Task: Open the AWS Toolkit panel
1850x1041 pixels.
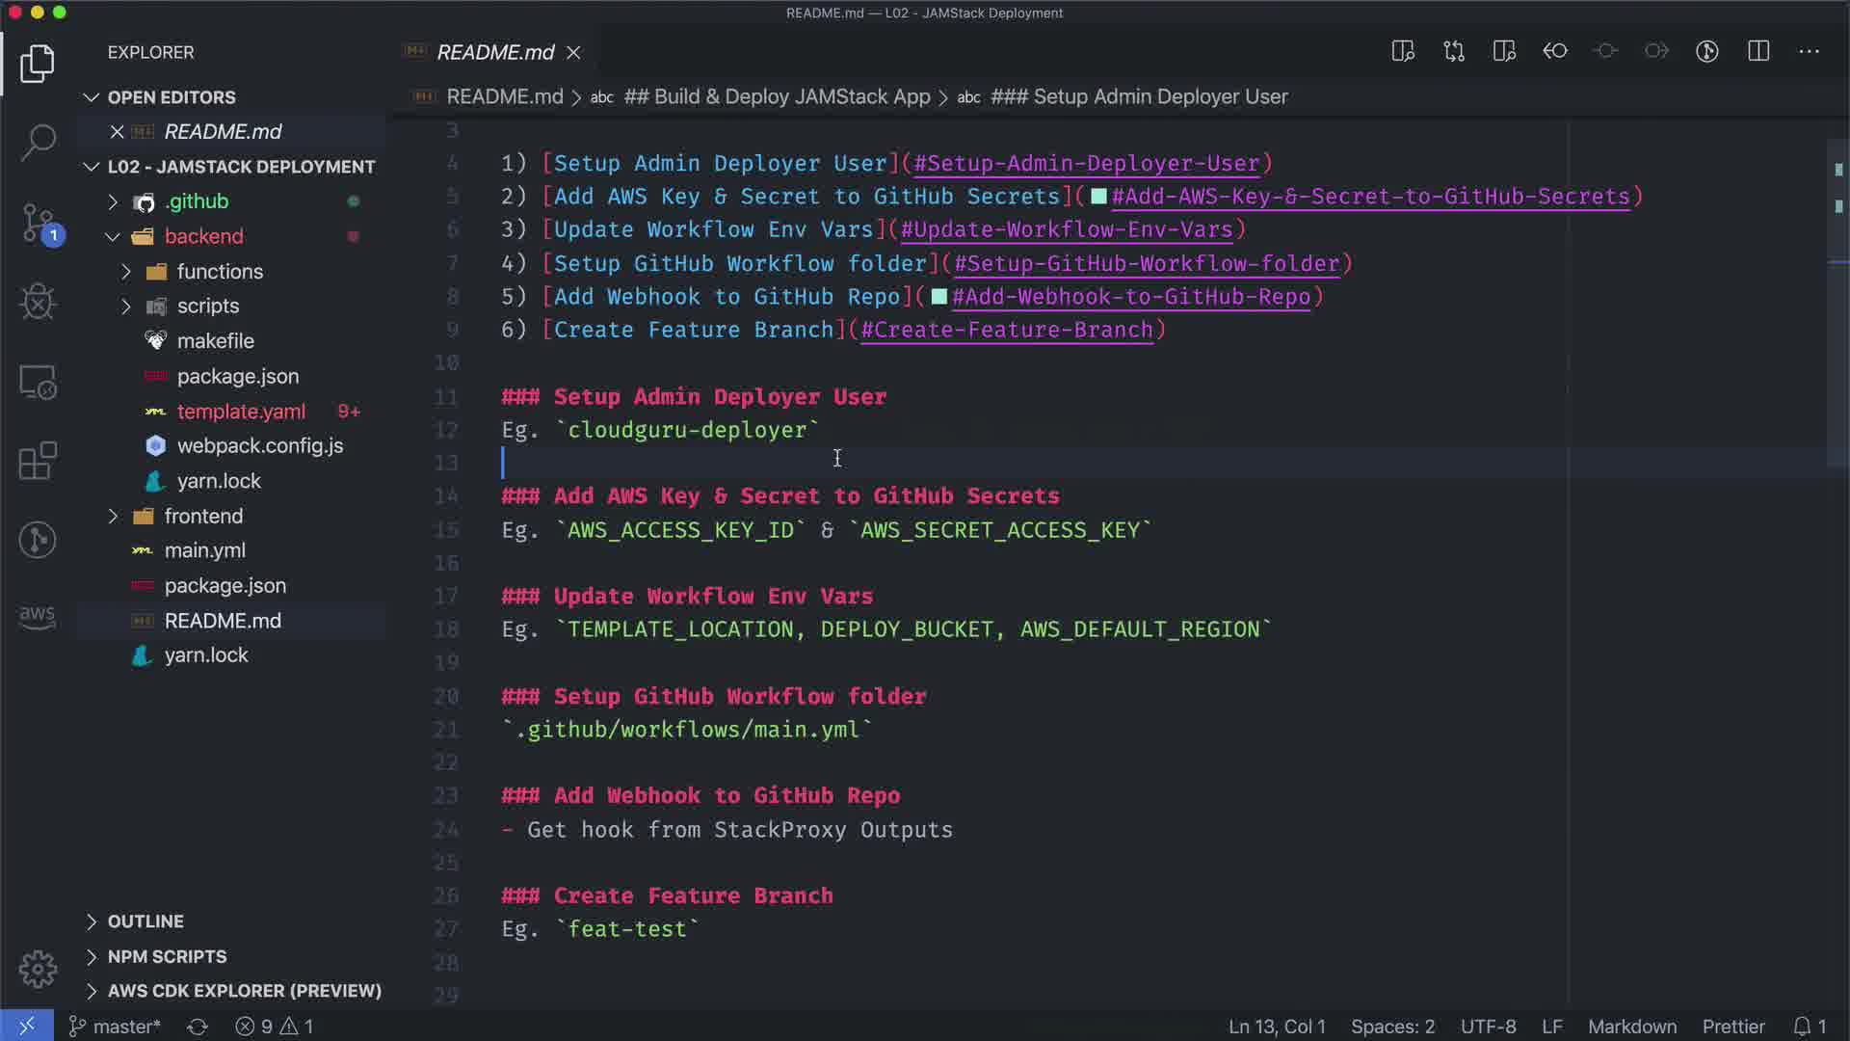Action: tap(38, 617)
